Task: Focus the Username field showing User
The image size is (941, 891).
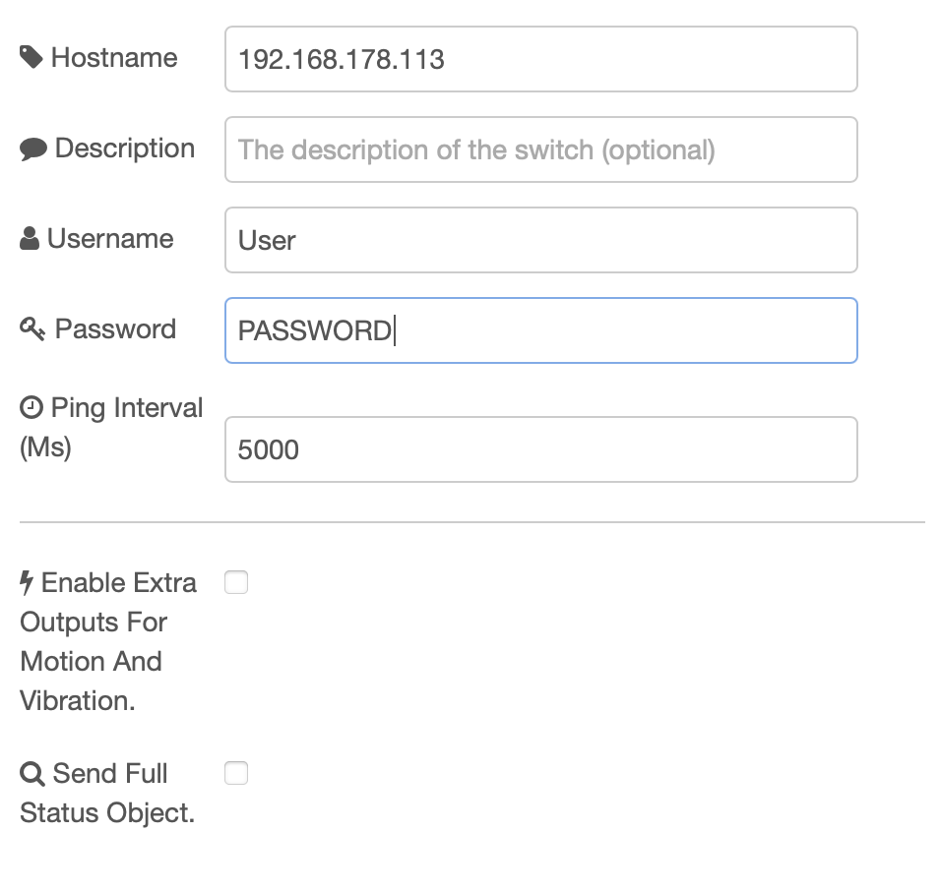Action: coord(541,240)
